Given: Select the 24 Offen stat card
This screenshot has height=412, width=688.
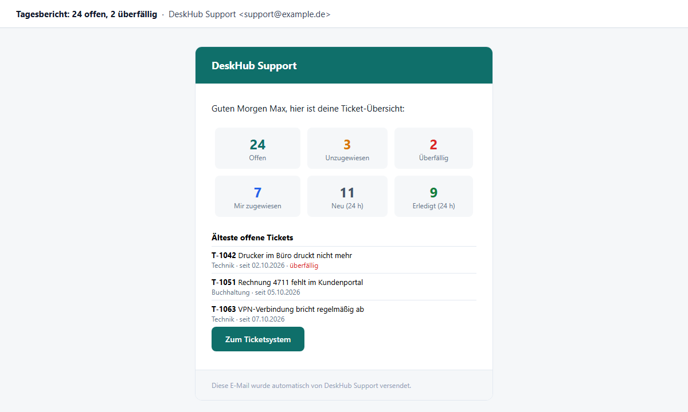Looking at the screenshot, I should pos(257,148).
